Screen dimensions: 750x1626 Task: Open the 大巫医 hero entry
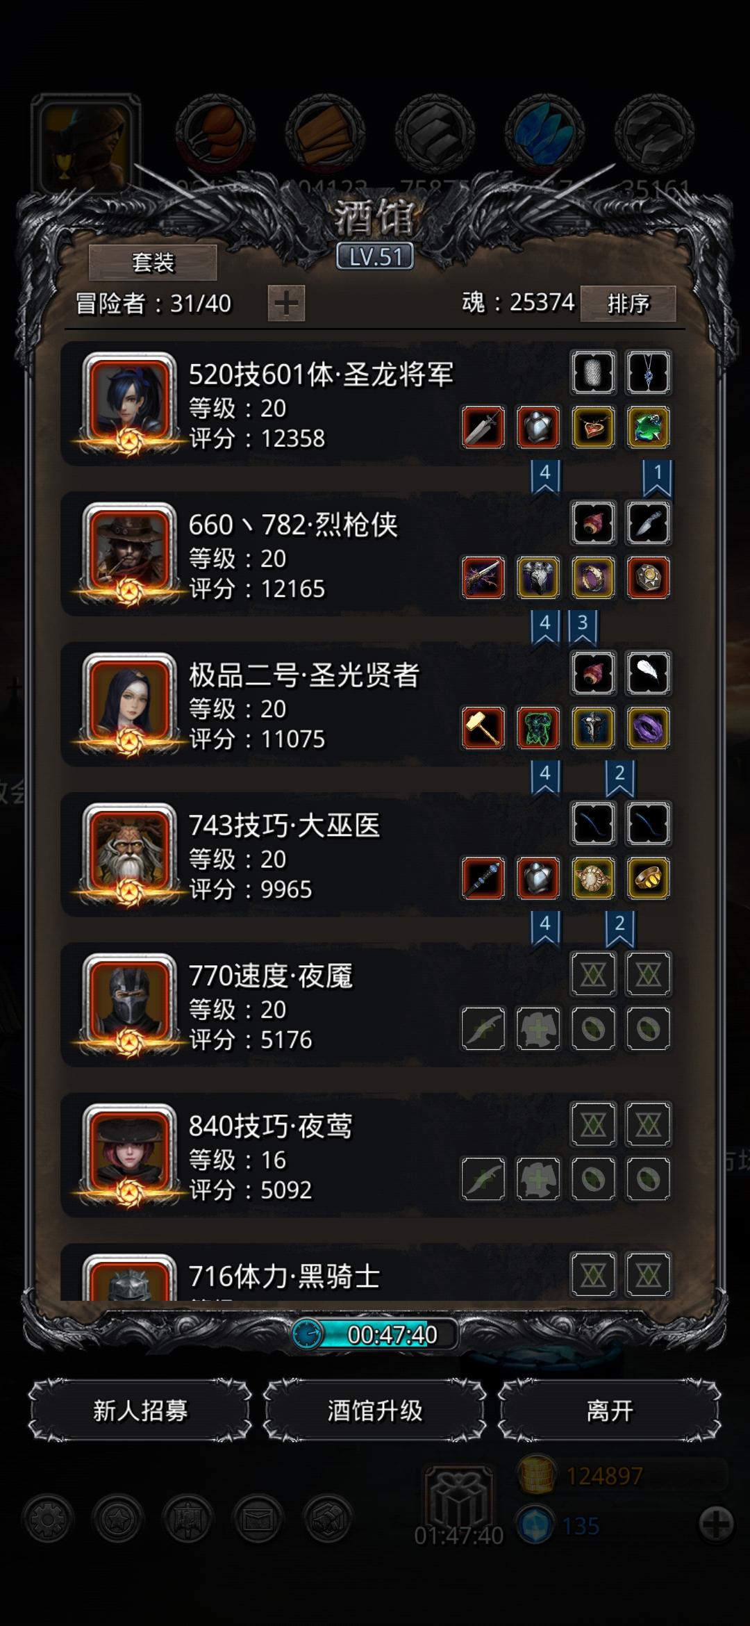pos(367,855)
